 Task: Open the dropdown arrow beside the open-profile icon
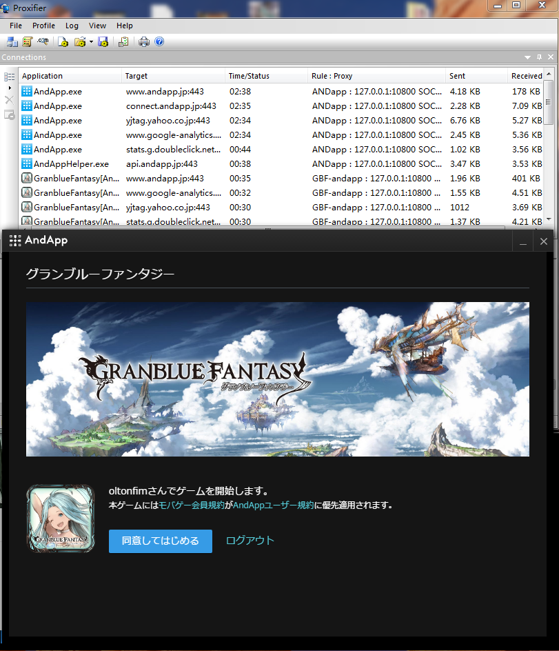click(90, 42)
